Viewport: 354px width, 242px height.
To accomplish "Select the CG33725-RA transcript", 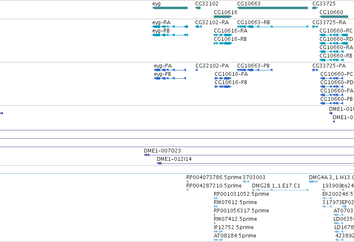I will (329, 22).
